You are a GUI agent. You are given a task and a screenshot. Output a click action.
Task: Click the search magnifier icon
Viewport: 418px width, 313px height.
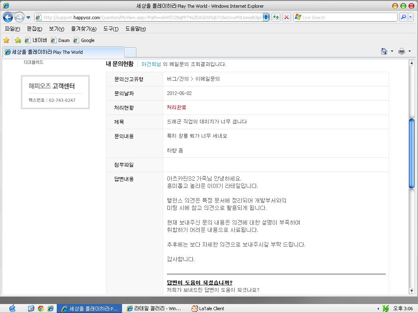(x=403, y=17)
